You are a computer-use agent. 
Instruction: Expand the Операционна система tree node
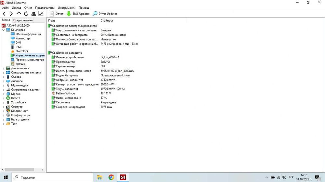(x=3, y=73)
